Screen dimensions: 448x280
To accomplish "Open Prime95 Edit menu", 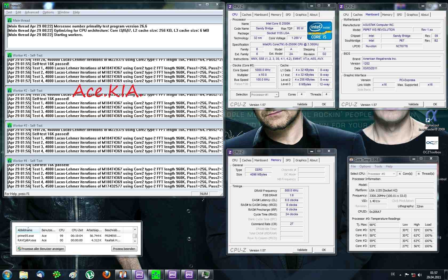I will [18, 12].
